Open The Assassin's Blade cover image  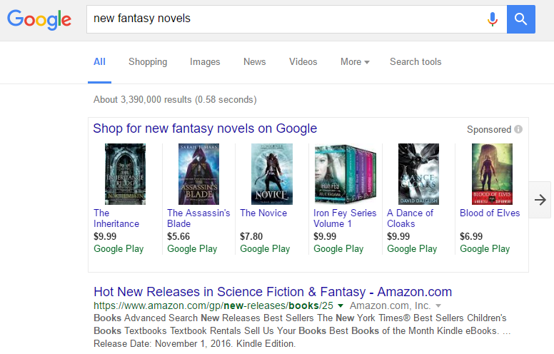pos(198,174)
